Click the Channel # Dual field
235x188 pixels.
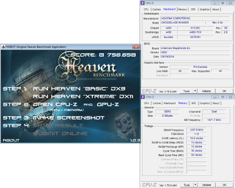click(x=214, y=111)
